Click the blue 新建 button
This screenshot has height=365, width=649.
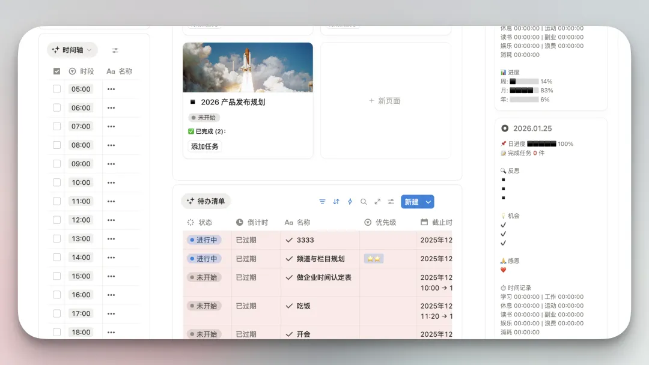pos(412,202)
